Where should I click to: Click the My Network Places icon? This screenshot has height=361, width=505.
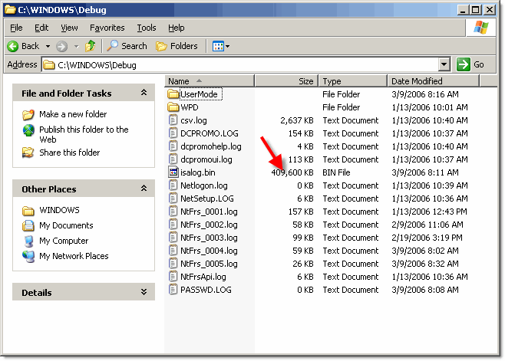point(28,257)
